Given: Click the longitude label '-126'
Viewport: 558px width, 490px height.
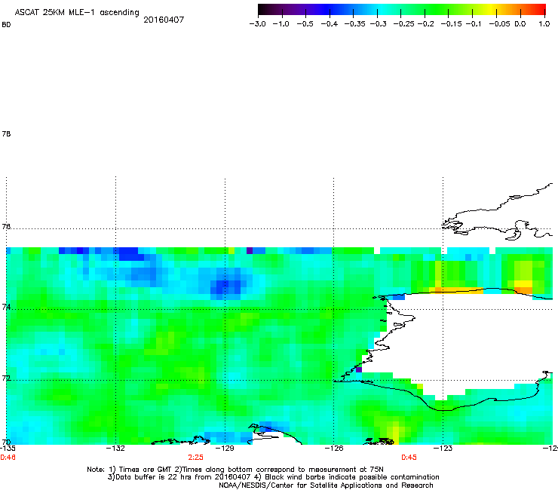Looking at the screenshot, I should pyautogui.click(x=334, y=449).
